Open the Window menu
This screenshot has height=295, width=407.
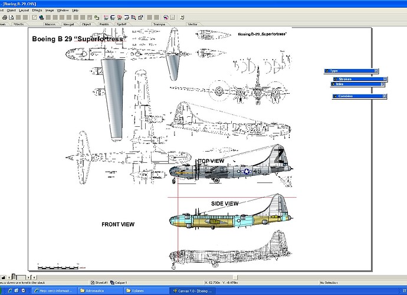(63, 11)
